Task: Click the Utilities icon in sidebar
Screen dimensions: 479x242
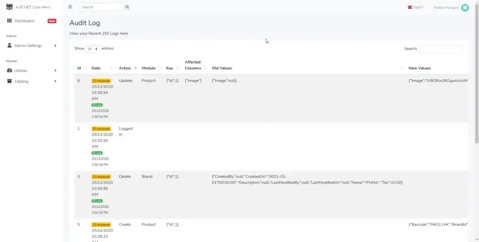Action: (x=9, y=70)
